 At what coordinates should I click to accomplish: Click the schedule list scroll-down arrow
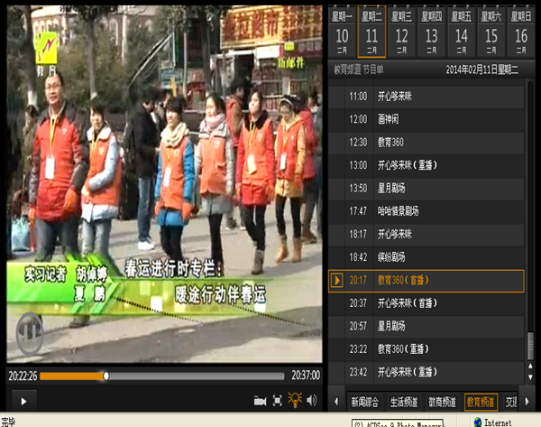click(x=532, y=377)
